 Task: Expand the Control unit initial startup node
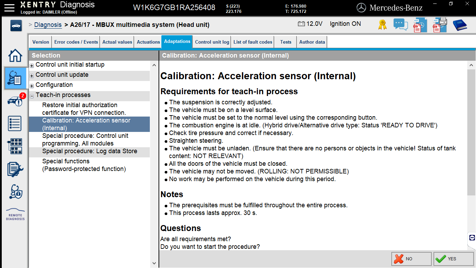click(31, 65)
